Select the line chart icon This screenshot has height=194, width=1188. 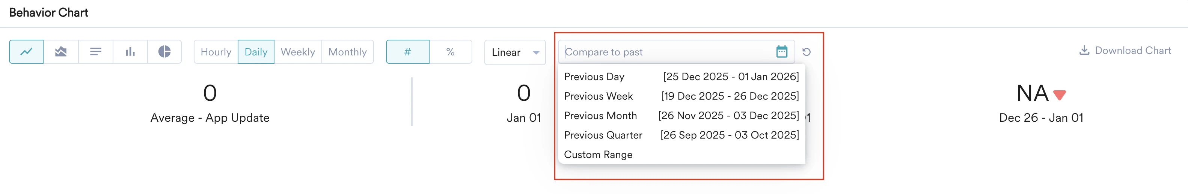click(26, 51)
